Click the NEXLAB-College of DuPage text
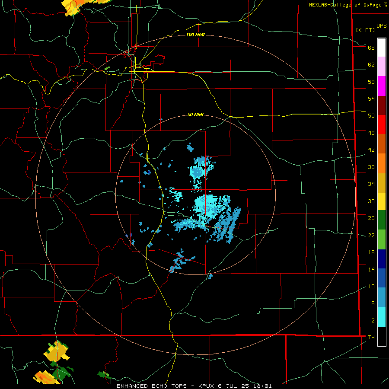 [x=346, y=5]
